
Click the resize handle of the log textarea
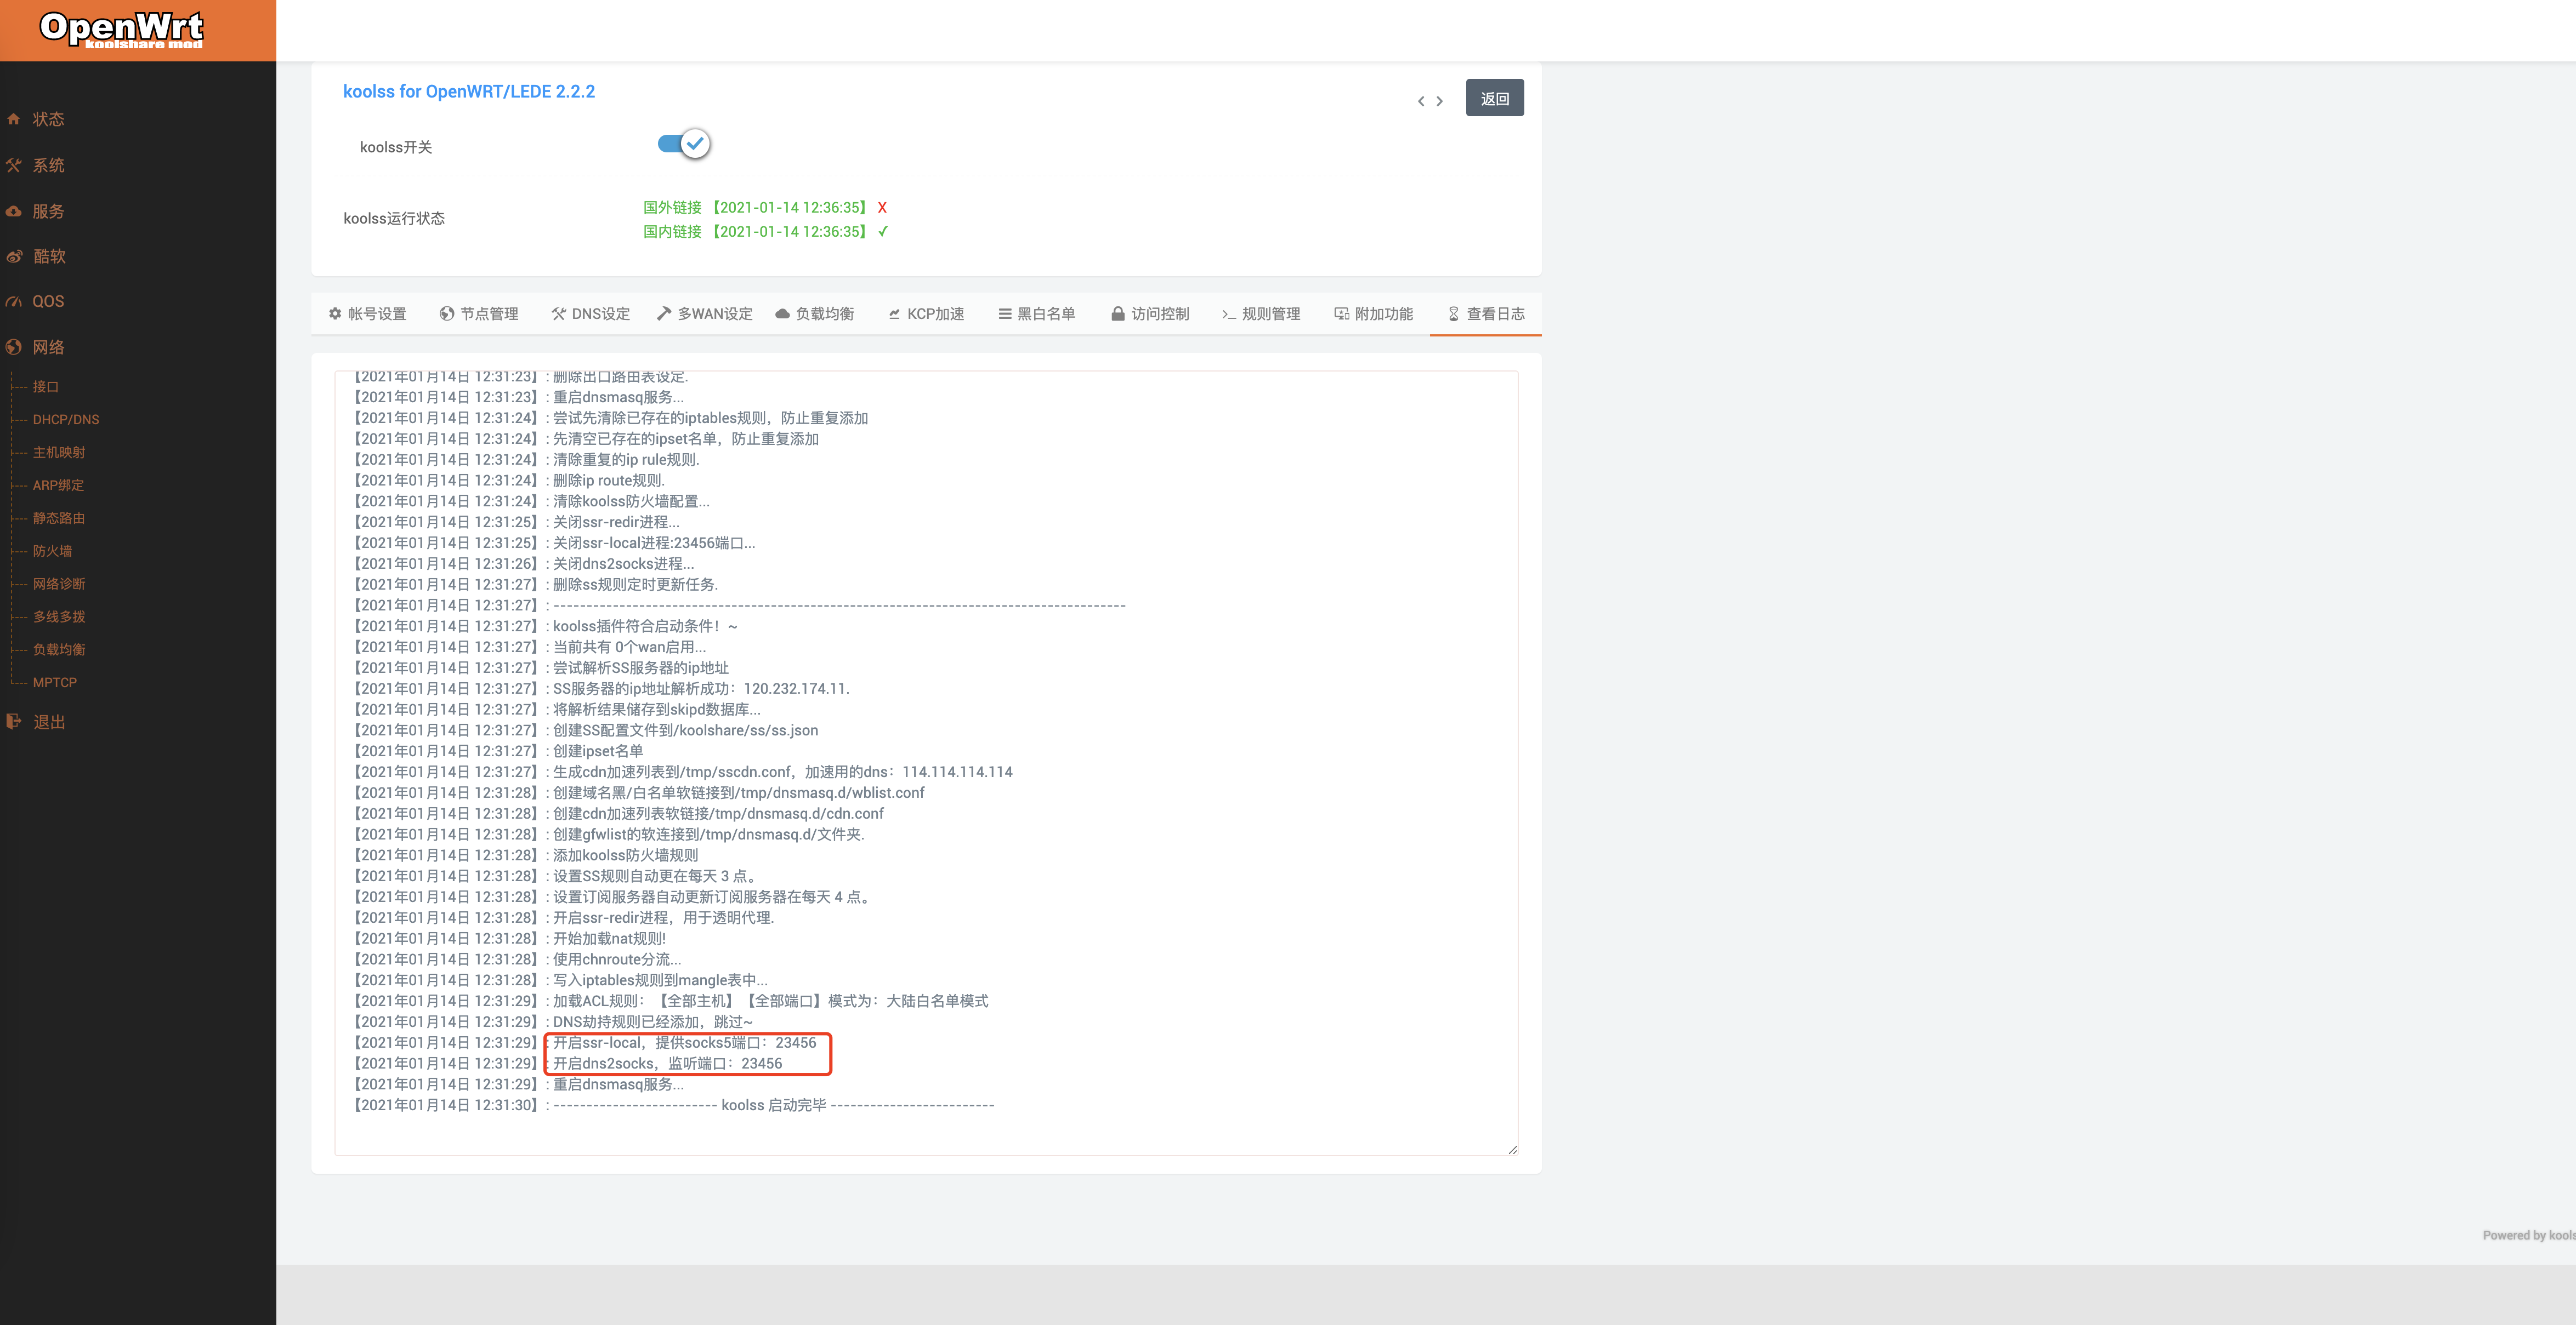click(x=1512, y=1149)
